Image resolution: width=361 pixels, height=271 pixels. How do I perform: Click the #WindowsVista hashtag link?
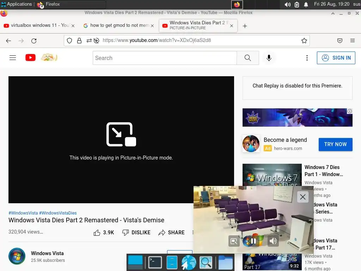pyautogui.click(x=23, y=213)
